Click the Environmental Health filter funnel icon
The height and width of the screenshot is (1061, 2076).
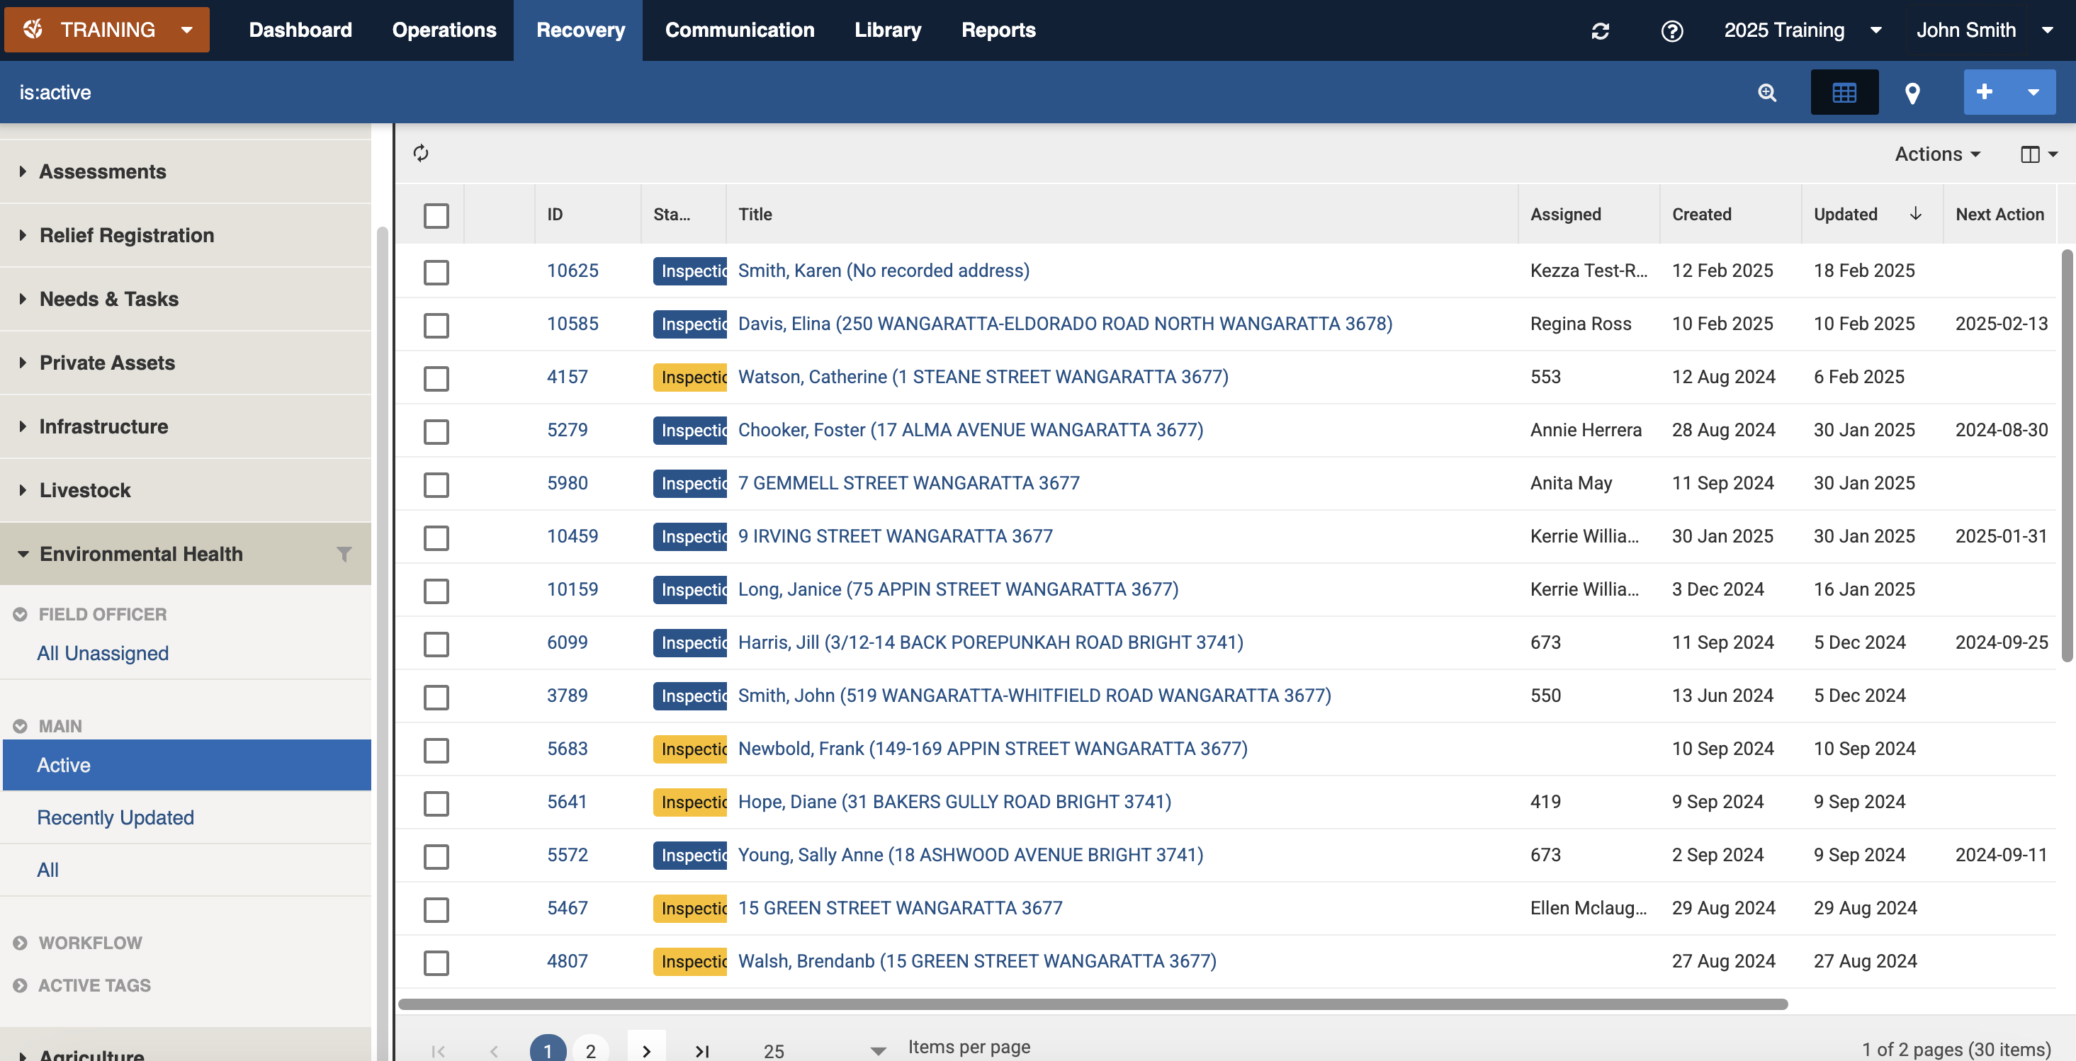click(344, 555)
